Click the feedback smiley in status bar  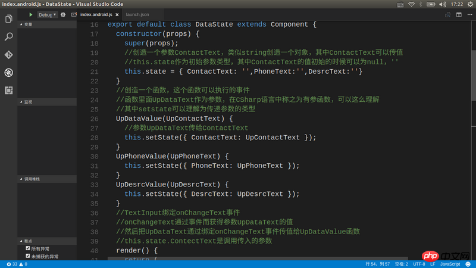468,264
